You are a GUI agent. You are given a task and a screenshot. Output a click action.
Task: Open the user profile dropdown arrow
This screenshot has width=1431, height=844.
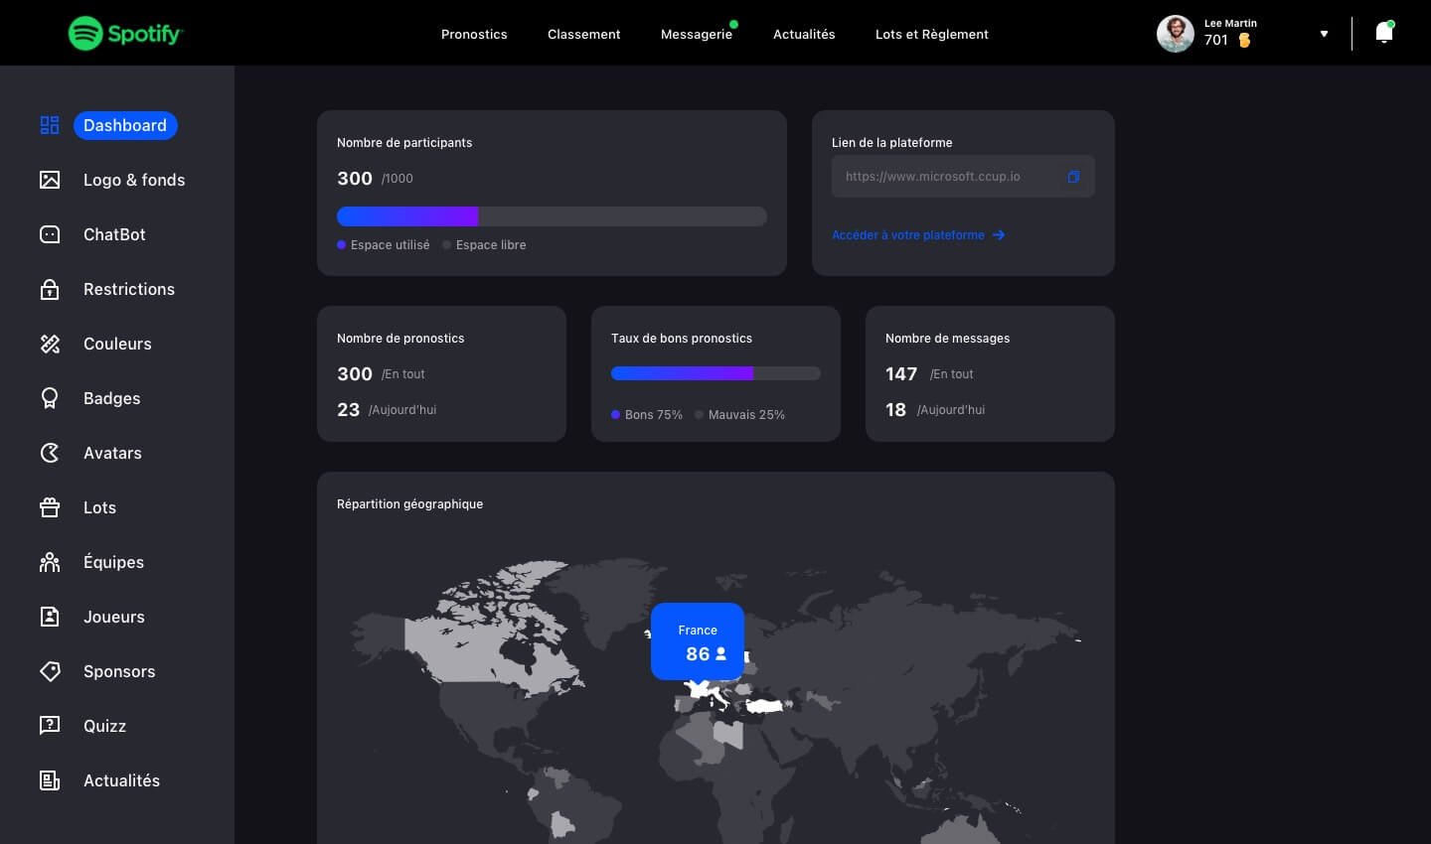[1324, 33]
